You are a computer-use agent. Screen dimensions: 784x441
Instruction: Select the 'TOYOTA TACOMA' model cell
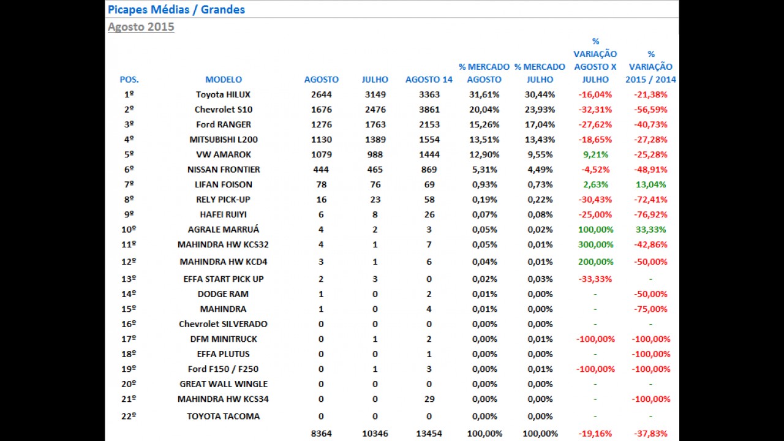[224, 416]
